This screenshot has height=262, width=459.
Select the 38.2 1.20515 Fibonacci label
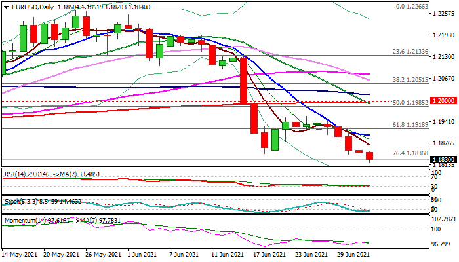pos(410,79)
